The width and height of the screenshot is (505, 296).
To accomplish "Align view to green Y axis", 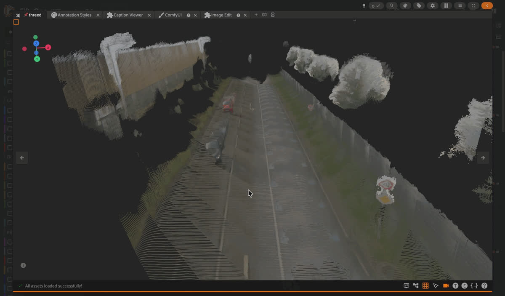I will tap(37, 59).
